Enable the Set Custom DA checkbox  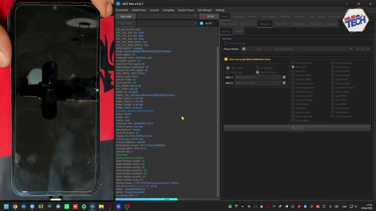(226, 43)
